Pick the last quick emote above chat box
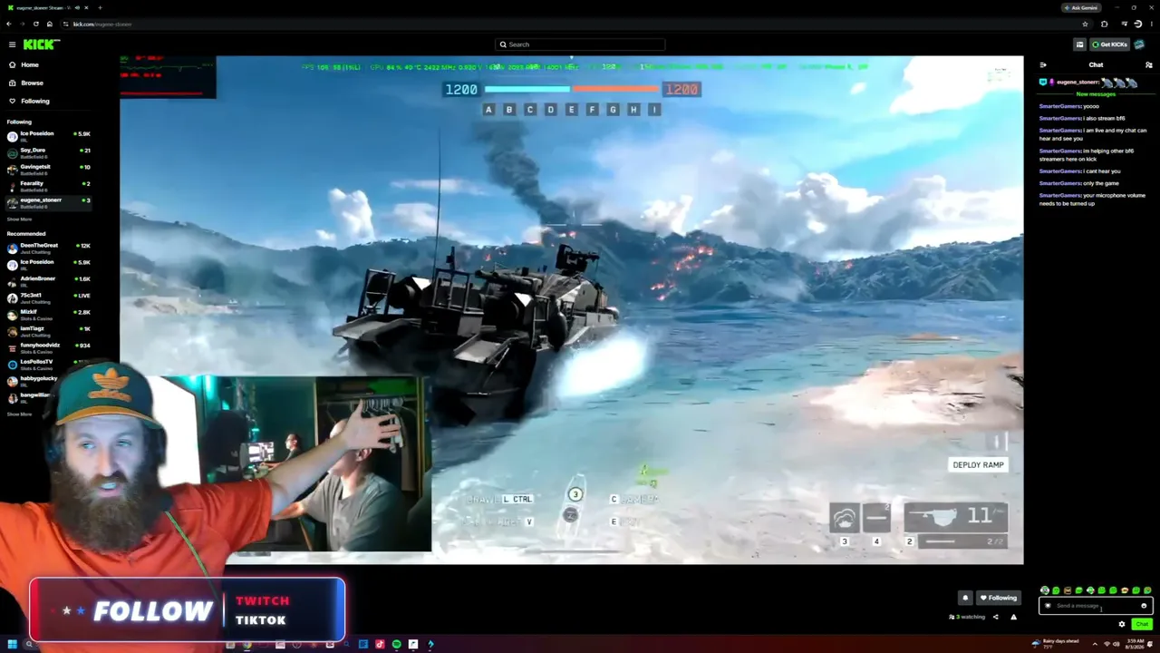 [1147, 590]
